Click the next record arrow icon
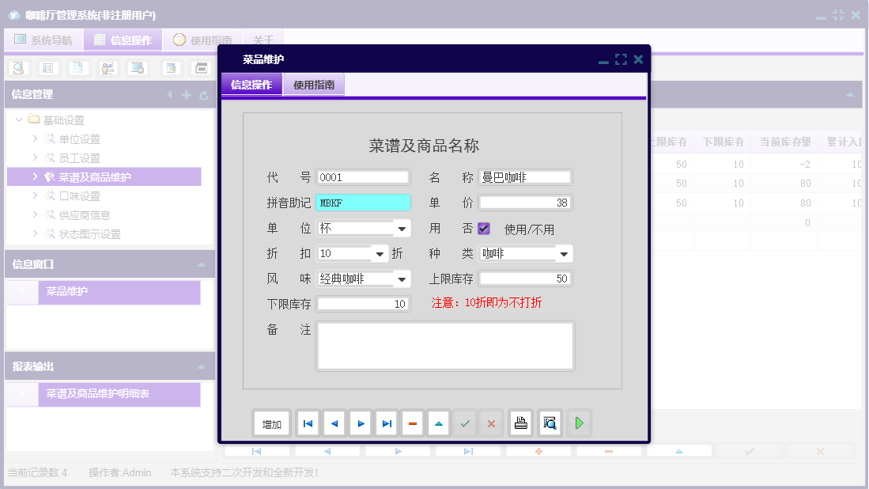 (x=360, y=423)
